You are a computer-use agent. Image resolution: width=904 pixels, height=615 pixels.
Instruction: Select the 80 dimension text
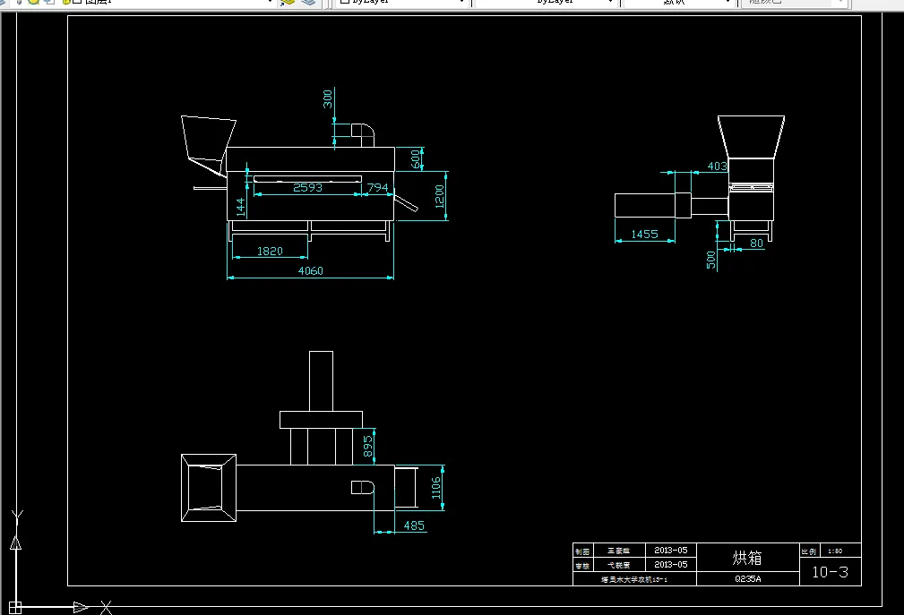(x=756, y=243)
